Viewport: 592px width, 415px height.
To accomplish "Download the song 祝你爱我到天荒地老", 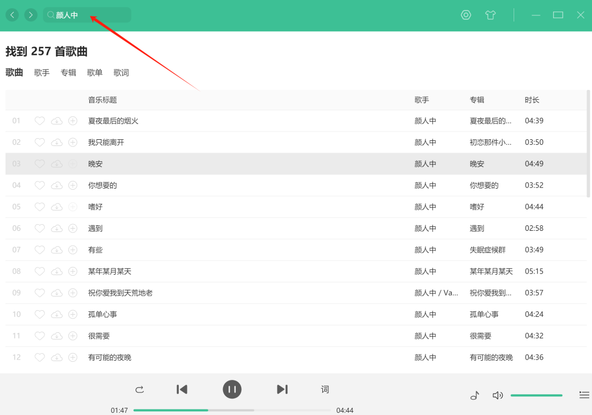I will (x=56, y=293).
